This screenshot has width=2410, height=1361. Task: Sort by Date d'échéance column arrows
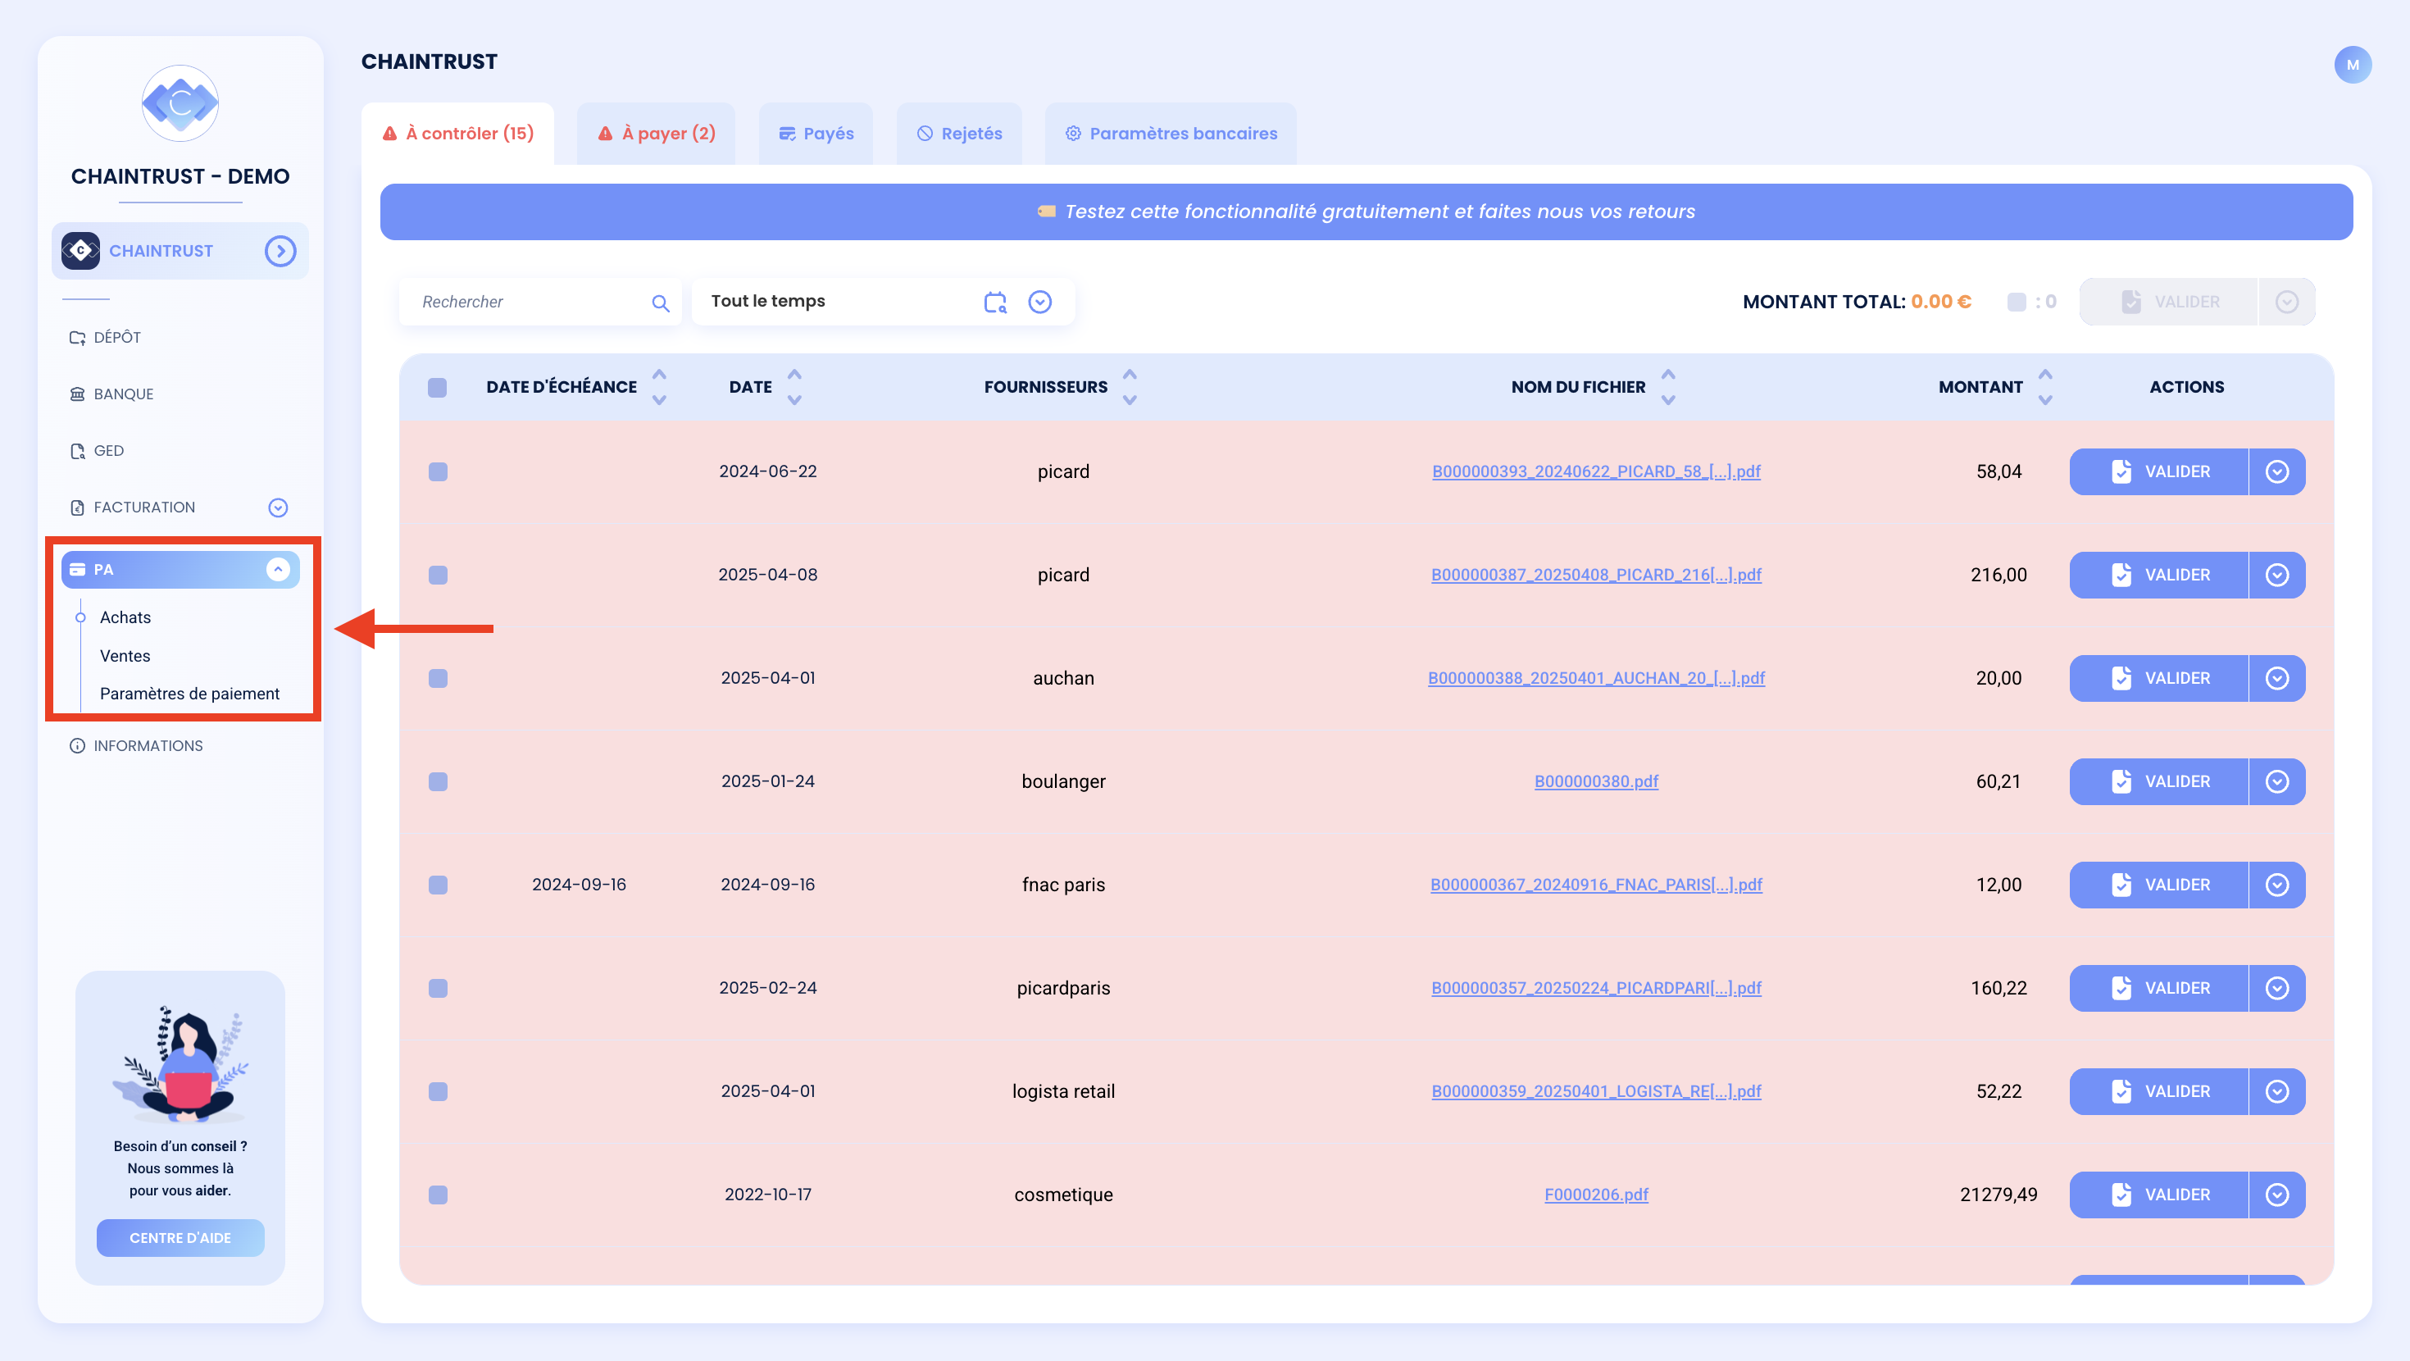[x=660, y=387]
